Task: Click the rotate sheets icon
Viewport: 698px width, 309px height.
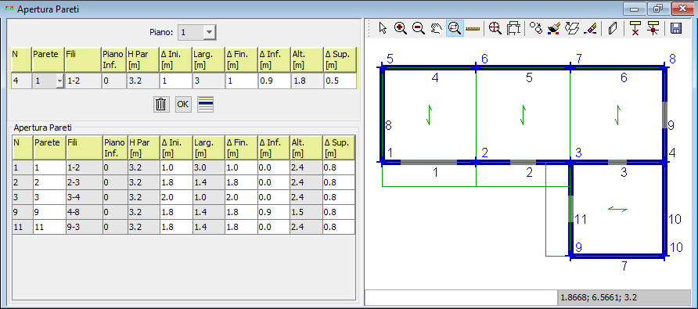Action: point(571,28)
